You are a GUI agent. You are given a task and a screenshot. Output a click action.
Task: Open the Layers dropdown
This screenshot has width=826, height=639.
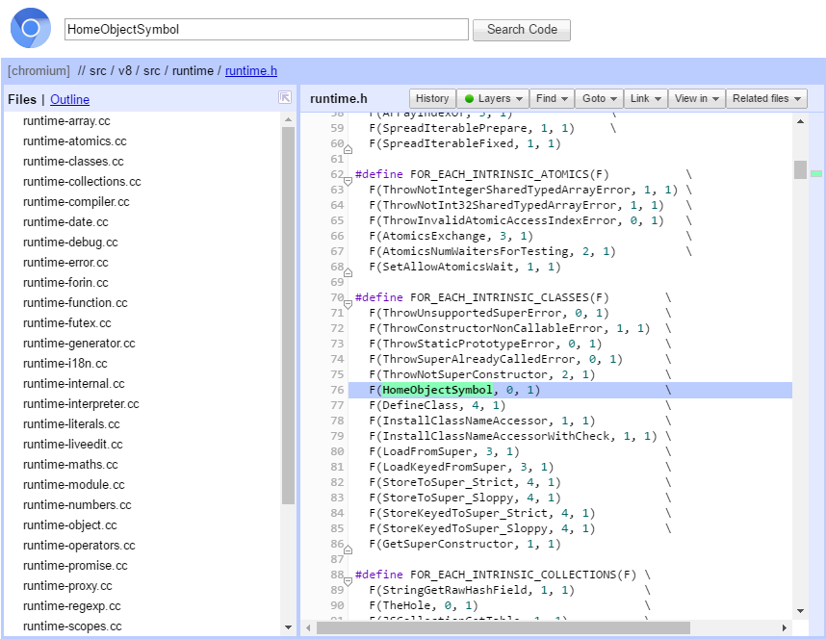(494, 98)
